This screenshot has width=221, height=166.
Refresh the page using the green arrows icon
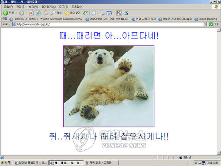(38, 13)
